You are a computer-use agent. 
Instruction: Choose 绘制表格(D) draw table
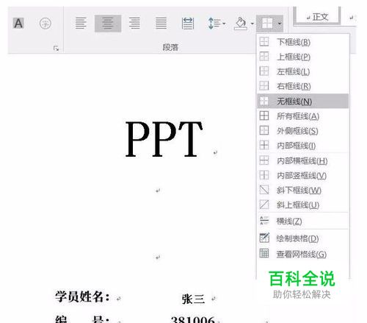point(303,238)
